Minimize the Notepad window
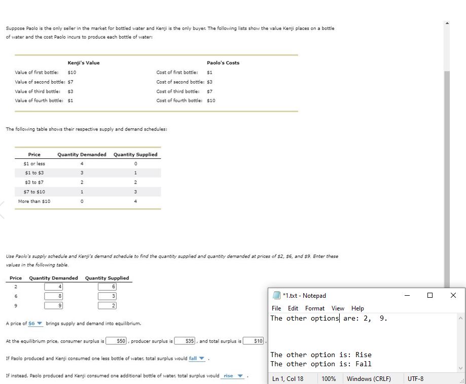Image resolution: width=466 pixels, height=384 pixels. click(x=407, y=295)
